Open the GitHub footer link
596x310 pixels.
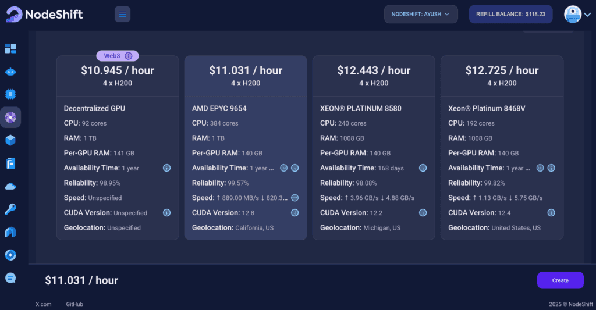pyautogui.click(x=74, y=304)
